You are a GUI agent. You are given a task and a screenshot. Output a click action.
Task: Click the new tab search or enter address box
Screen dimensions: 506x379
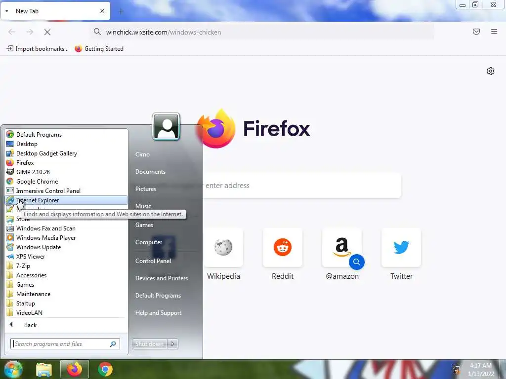point(302,186)
